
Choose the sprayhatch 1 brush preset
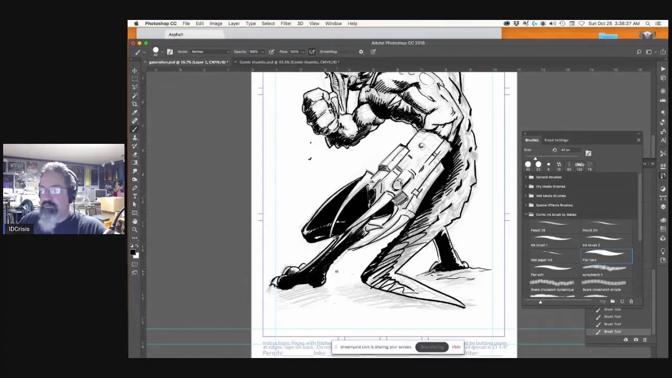pyautogui.click(x=606, y=270)
